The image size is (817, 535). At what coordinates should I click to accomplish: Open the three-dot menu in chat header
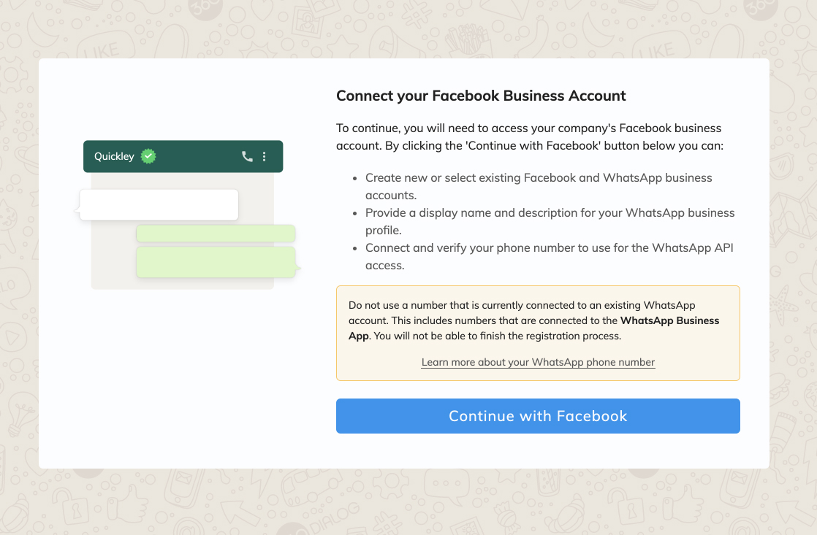click(x=265, y=156)
